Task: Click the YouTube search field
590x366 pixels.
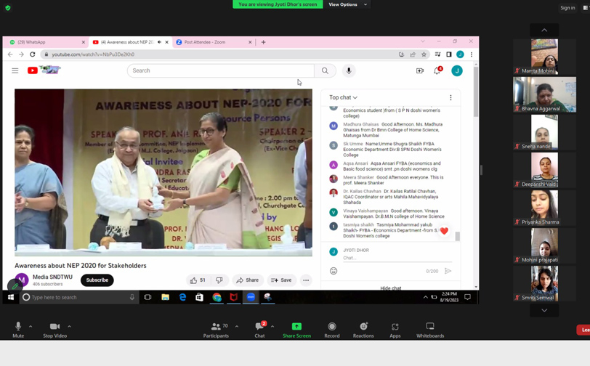Action: click(220, 70)
